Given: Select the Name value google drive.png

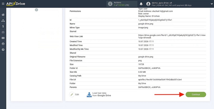Looking at the screenshot, I should [x=146, y=24].
